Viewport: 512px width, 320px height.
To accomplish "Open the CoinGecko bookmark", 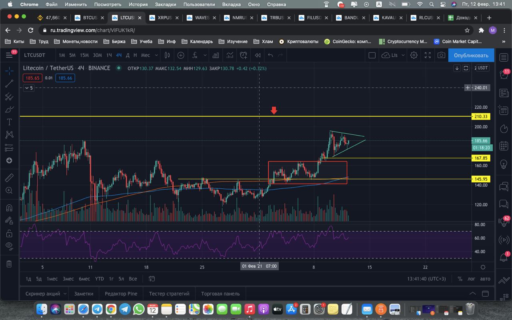I will [348, 42].
